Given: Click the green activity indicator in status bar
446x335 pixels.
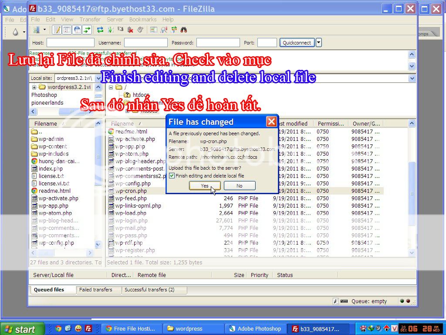Looking at the screenshot, I should [x=402, y=301].
